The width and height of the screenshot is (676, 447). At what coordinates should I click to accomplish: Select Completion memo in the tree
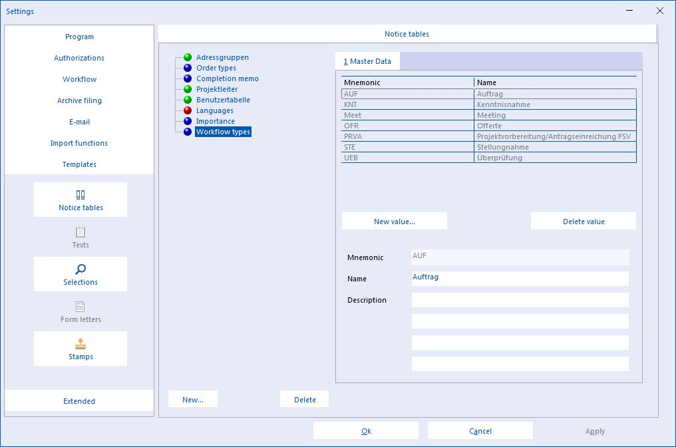tap(227, 78)
